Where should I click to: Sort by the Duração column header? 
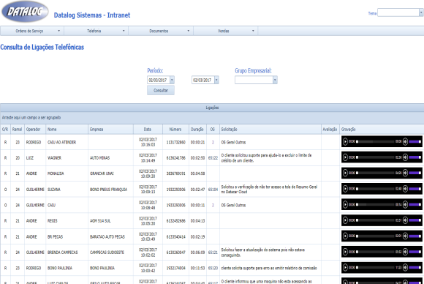click(197, 129)
